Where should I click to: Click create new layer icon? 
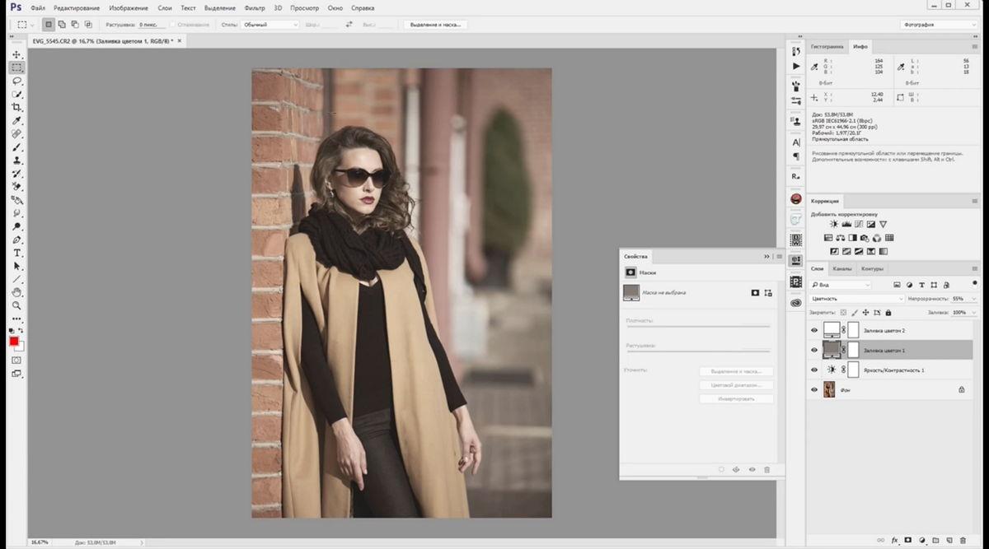tap(949, 541)
